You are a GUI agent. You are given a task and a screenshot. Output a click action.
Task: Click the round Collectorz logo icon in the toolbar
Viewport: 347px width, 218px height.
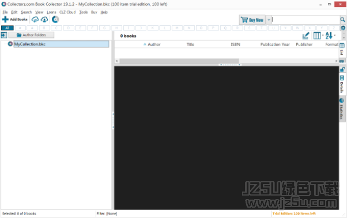tap(55, 20)
